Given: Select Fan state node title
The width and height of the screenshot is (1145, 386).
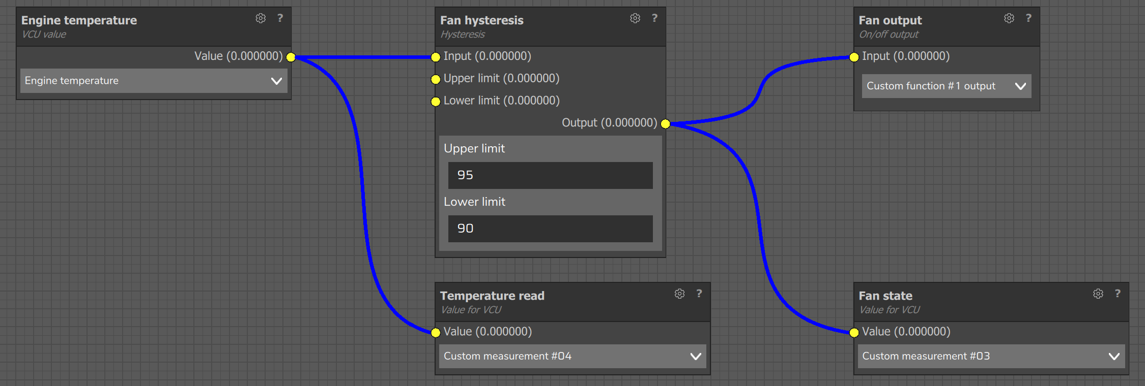Looking at the screenshot, I should 885,296.
